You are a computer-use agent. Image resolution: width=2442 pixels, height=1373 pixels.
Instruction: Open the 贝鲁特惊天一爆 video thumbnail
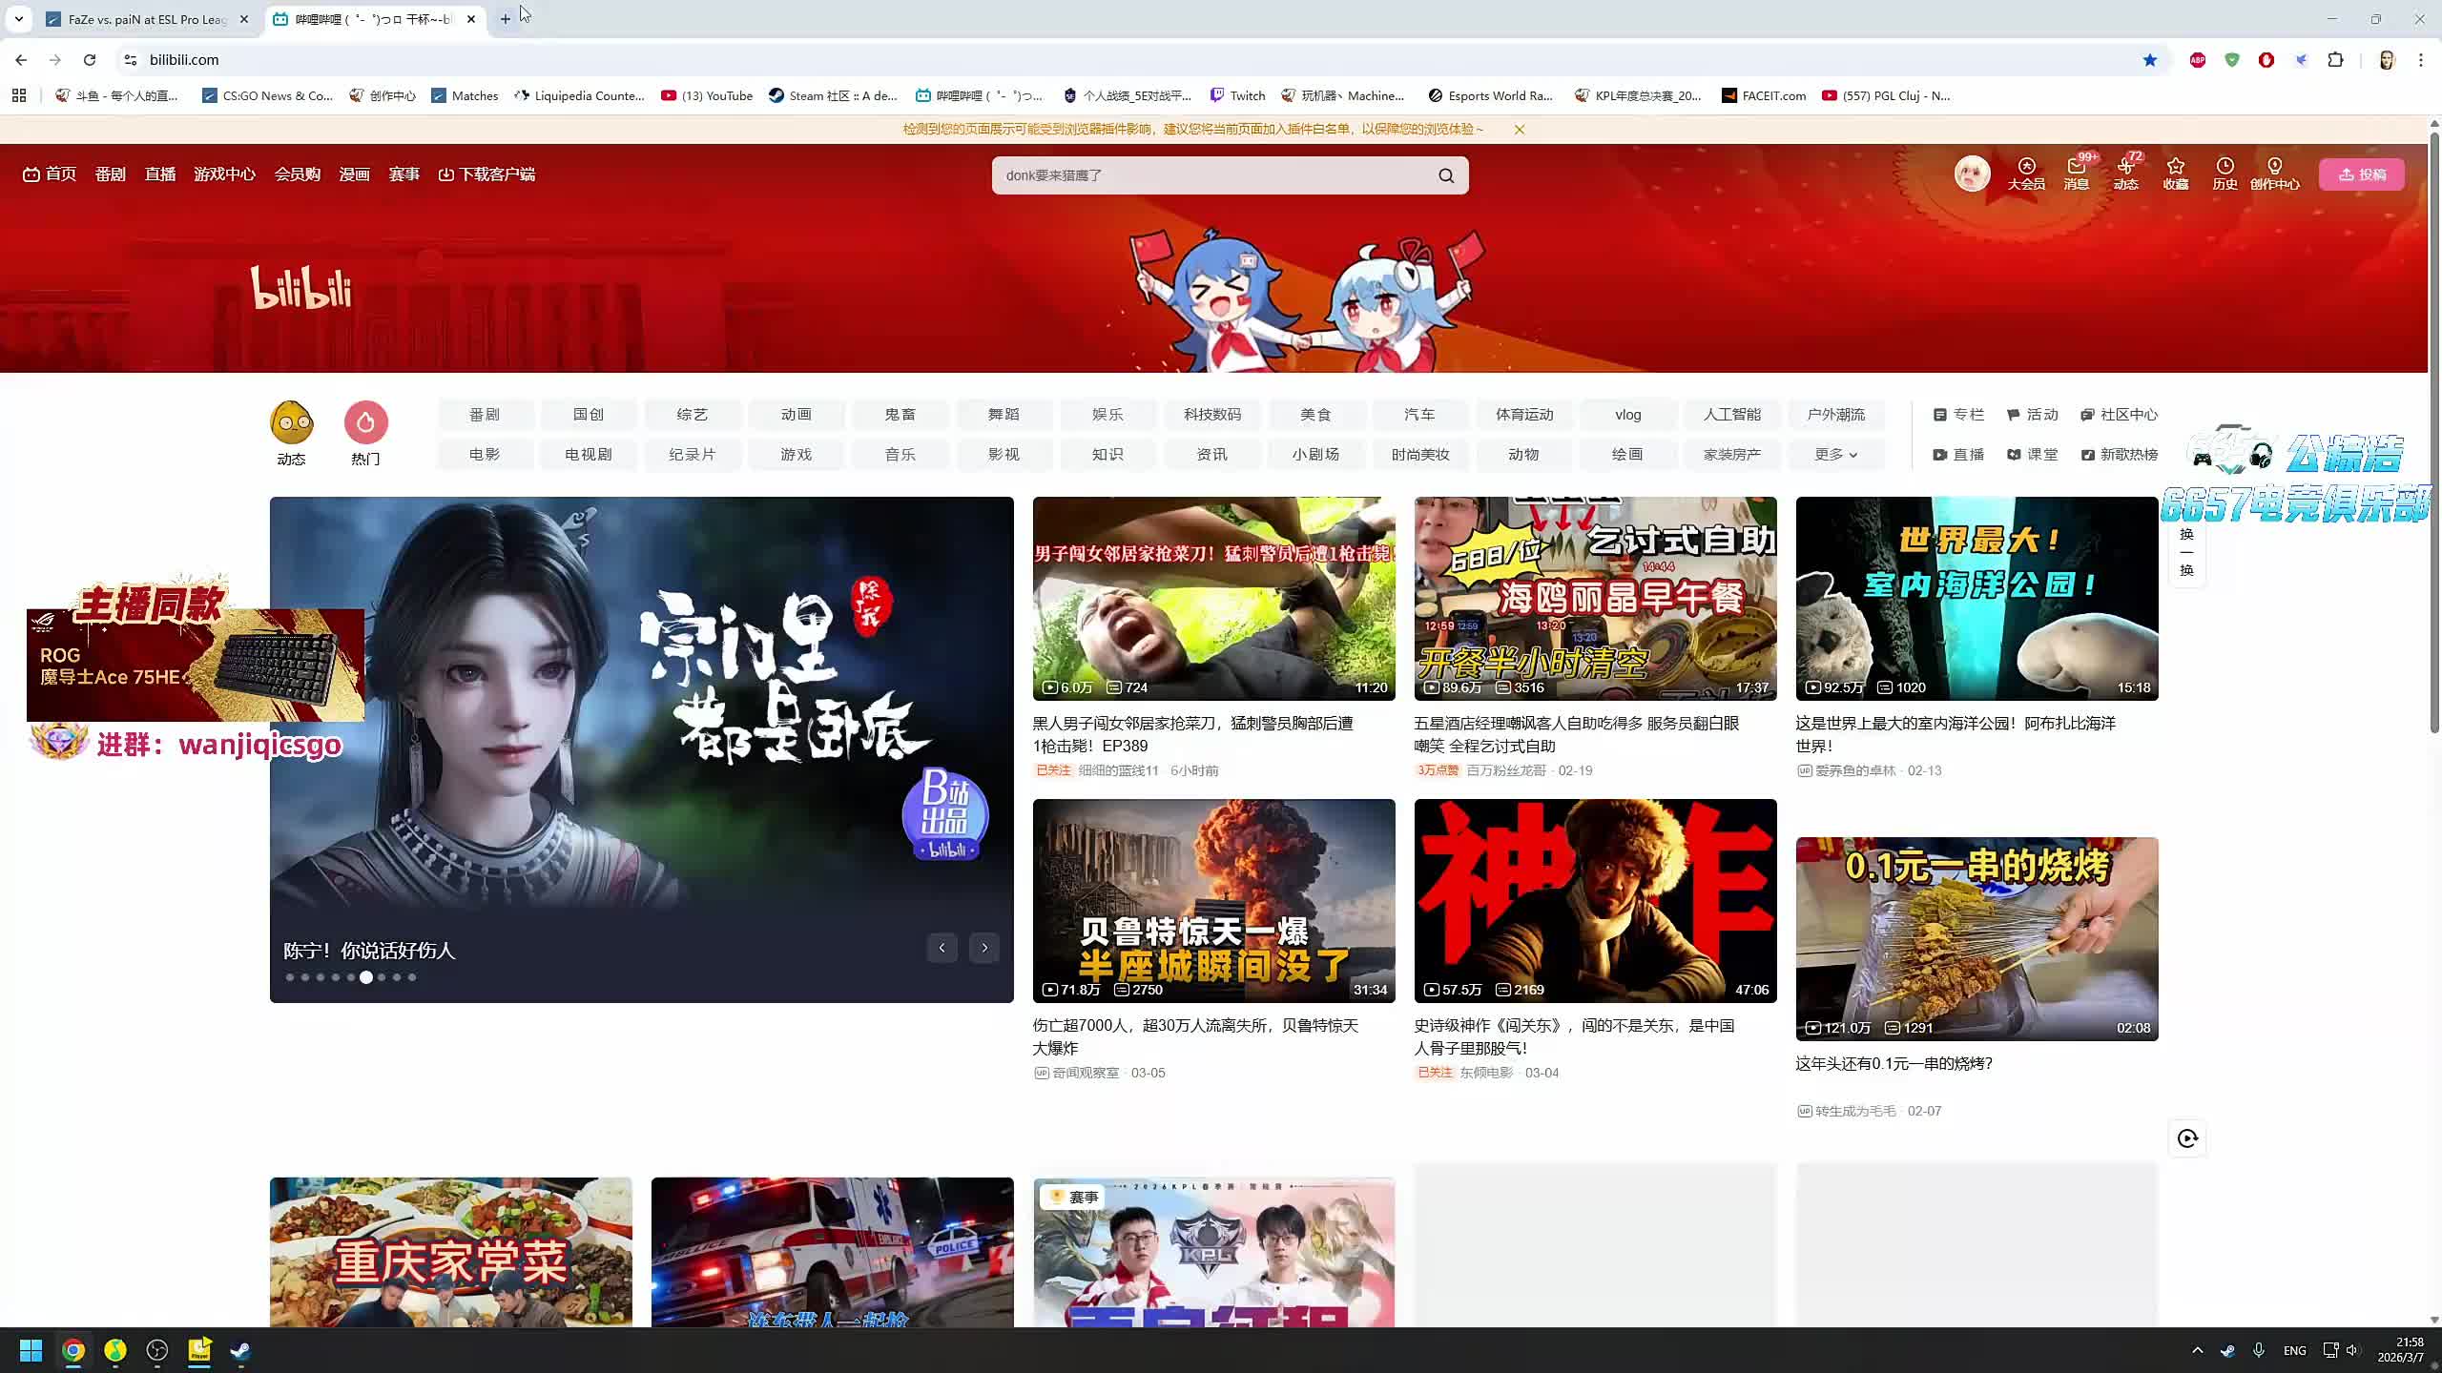(x=1213, y=900)
